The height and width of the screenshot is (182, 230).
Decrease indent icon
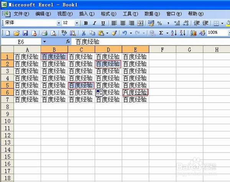click(x=197, y=23)
